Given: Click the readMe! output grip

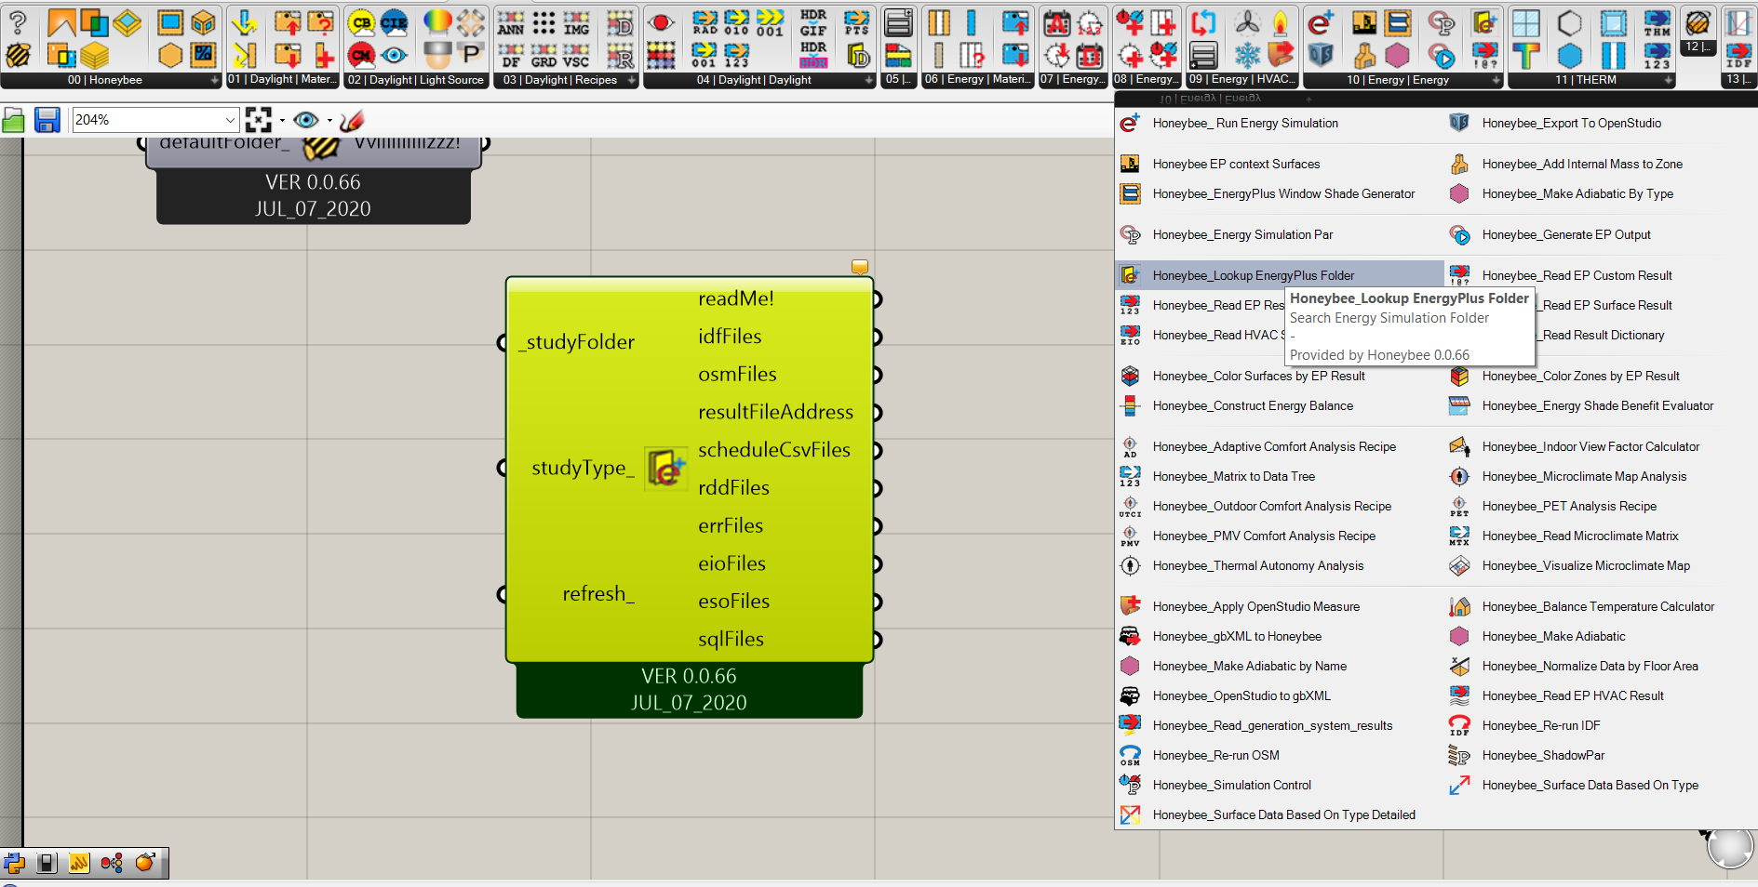Looking at the screenshot, I should (x=877, y=298).
